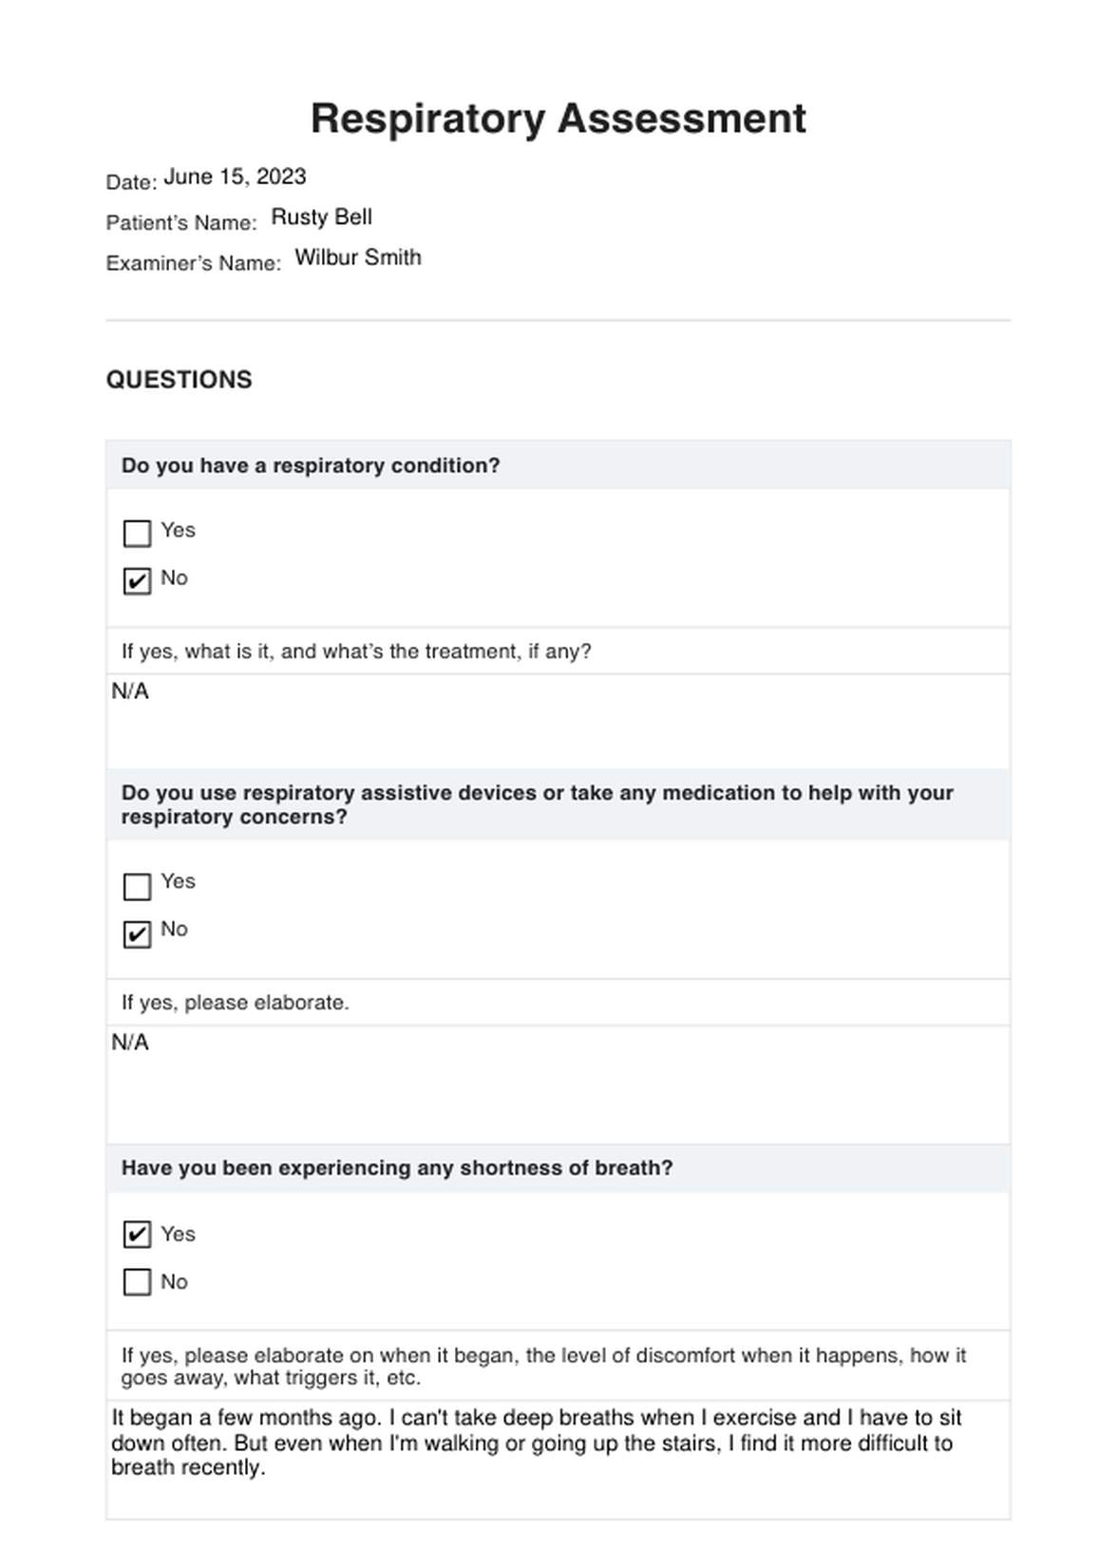Click the Respiratory Assessment title
The width and height of the screenshot is (1117, 1548).
pyautogui.click(x=558, y=119)
